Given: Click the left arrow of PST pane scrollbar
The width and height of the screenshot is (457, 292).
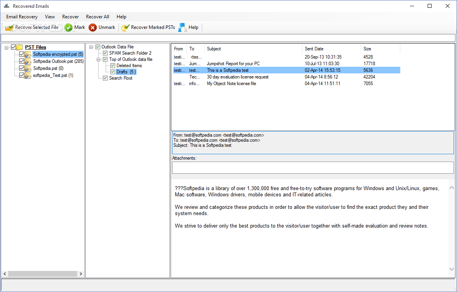Looking at the screenshot, I should [x=5, y=274].
